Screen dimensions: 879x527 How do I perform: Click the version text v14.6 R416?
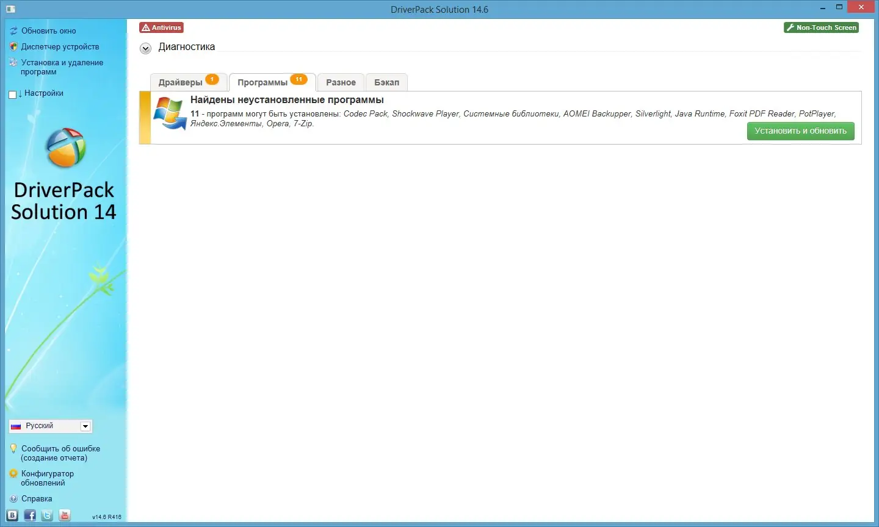(x=107, y=517)
